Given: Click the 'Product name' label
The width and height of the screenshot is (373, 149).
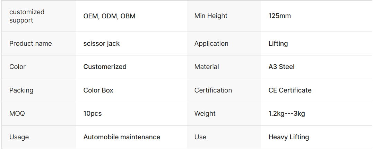Looking at the screenshot, I should click(x=31, y=44).
